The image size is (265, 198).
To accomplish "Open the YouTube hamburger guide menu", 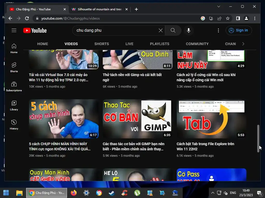I will pyautogui.click(x=14, y=30).
